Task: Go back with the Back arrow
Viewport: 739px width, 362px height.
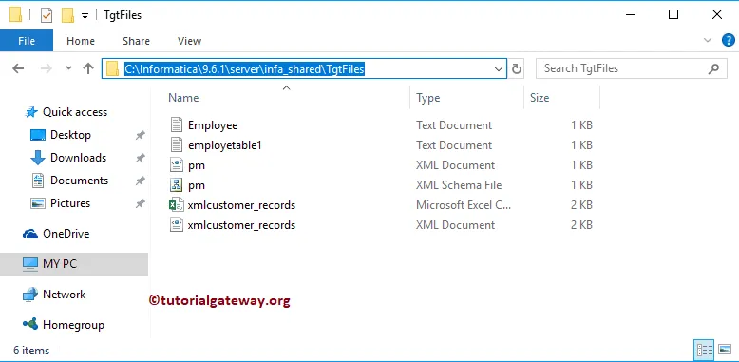Action: tap(18, 68)
